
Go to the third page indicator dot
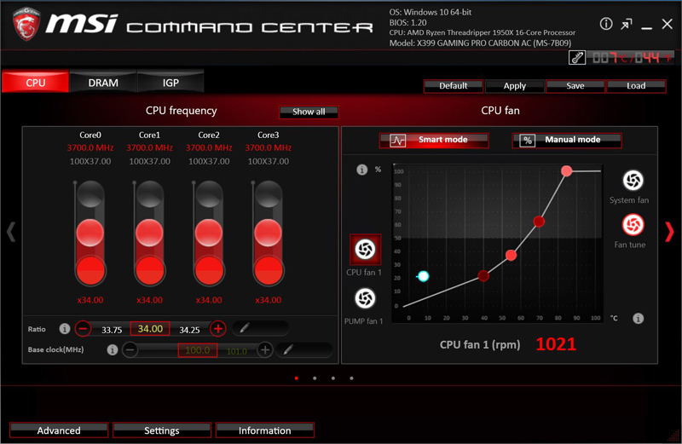click(x=333, y=378)
